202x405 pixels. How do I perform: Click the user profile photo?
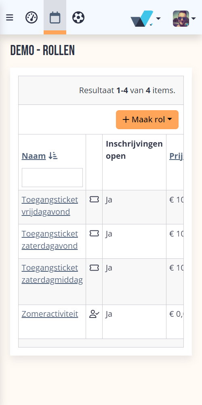point(181,18)
